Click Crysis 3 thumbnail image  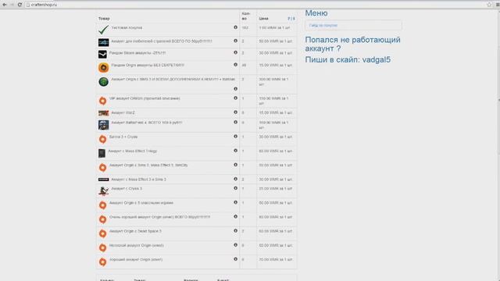[x=103, y=190]
